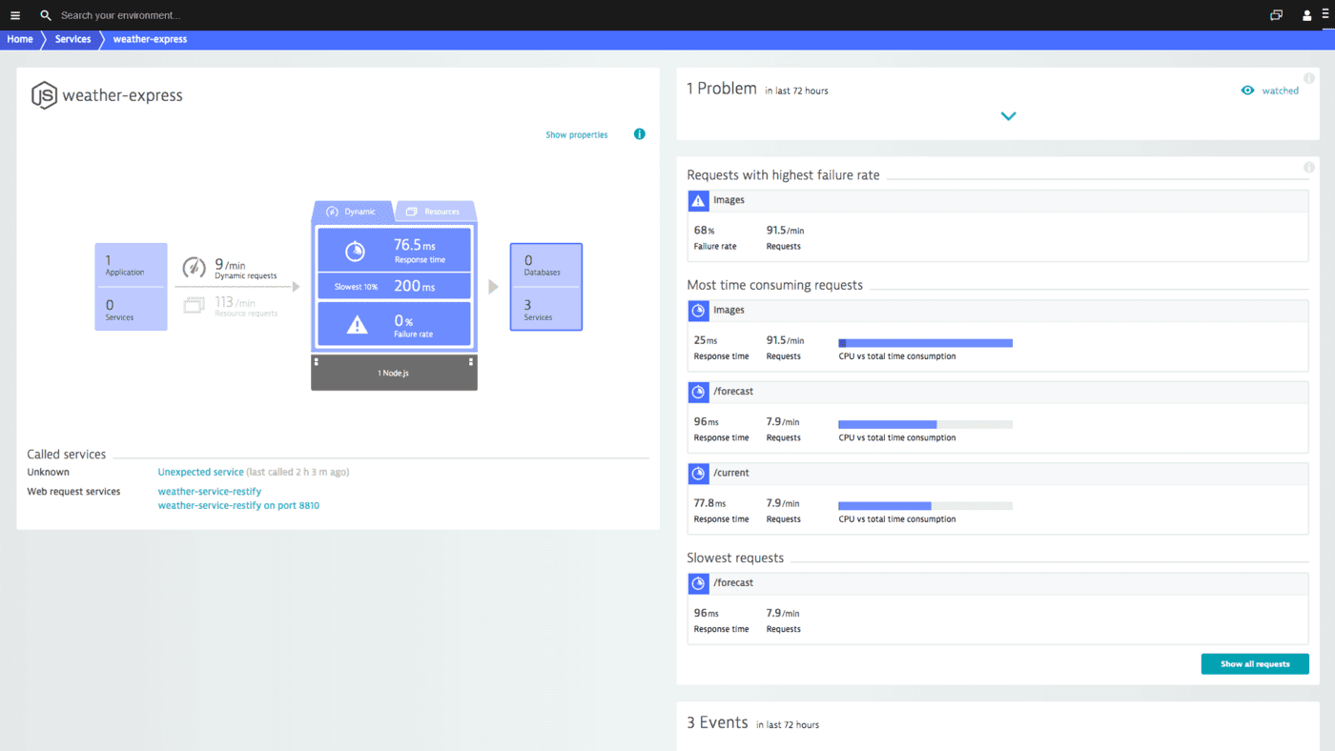Click the Failure rate warning tile on infographic
This screenshot has width=1335, height=751.
pyautogui.click(x=394, y=323)
